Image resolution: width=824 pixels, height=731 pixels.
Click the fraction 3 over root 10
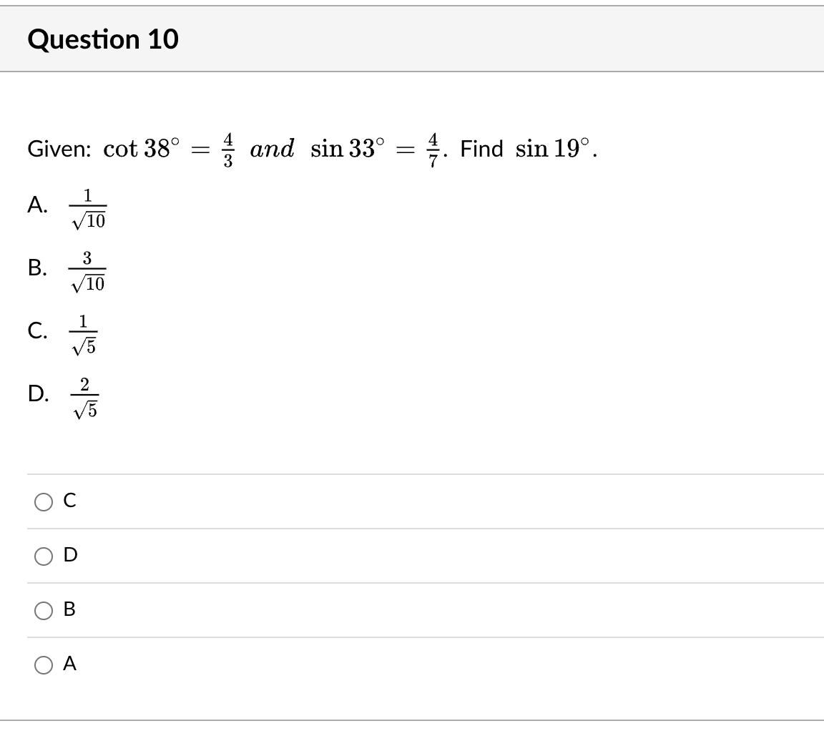87,272
